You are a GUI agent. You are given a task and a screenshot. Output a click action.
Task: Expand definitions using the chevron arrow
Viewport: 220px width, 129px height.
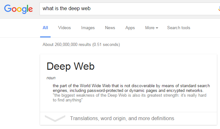(55, 118)
